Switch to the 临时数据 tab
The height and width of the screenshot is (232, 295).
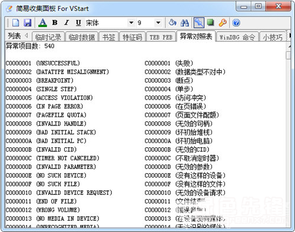coord(82,37)
